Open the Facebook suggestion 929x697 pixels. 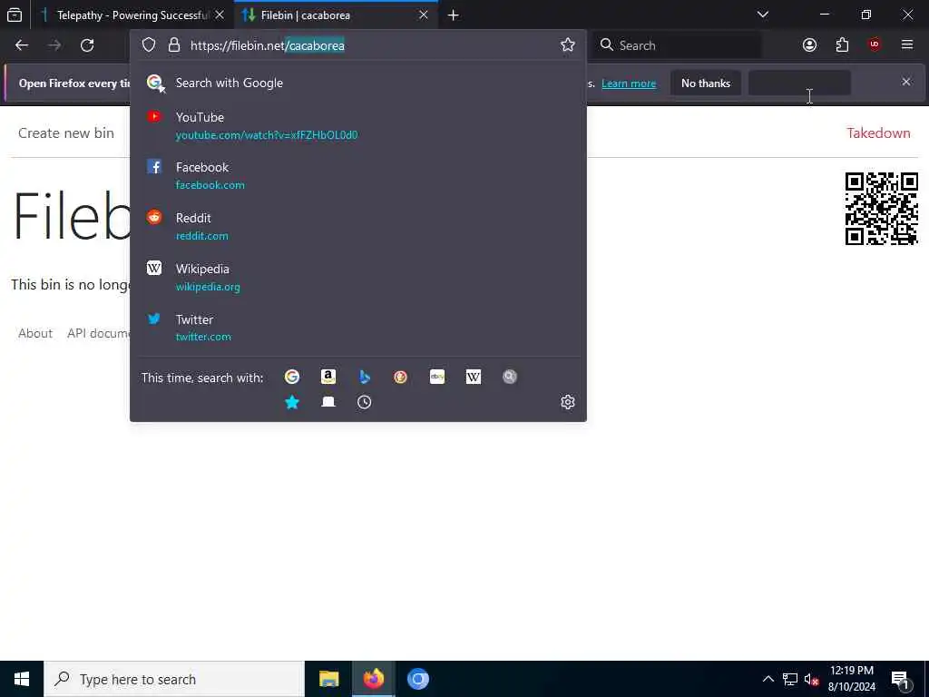click(357, 175)
